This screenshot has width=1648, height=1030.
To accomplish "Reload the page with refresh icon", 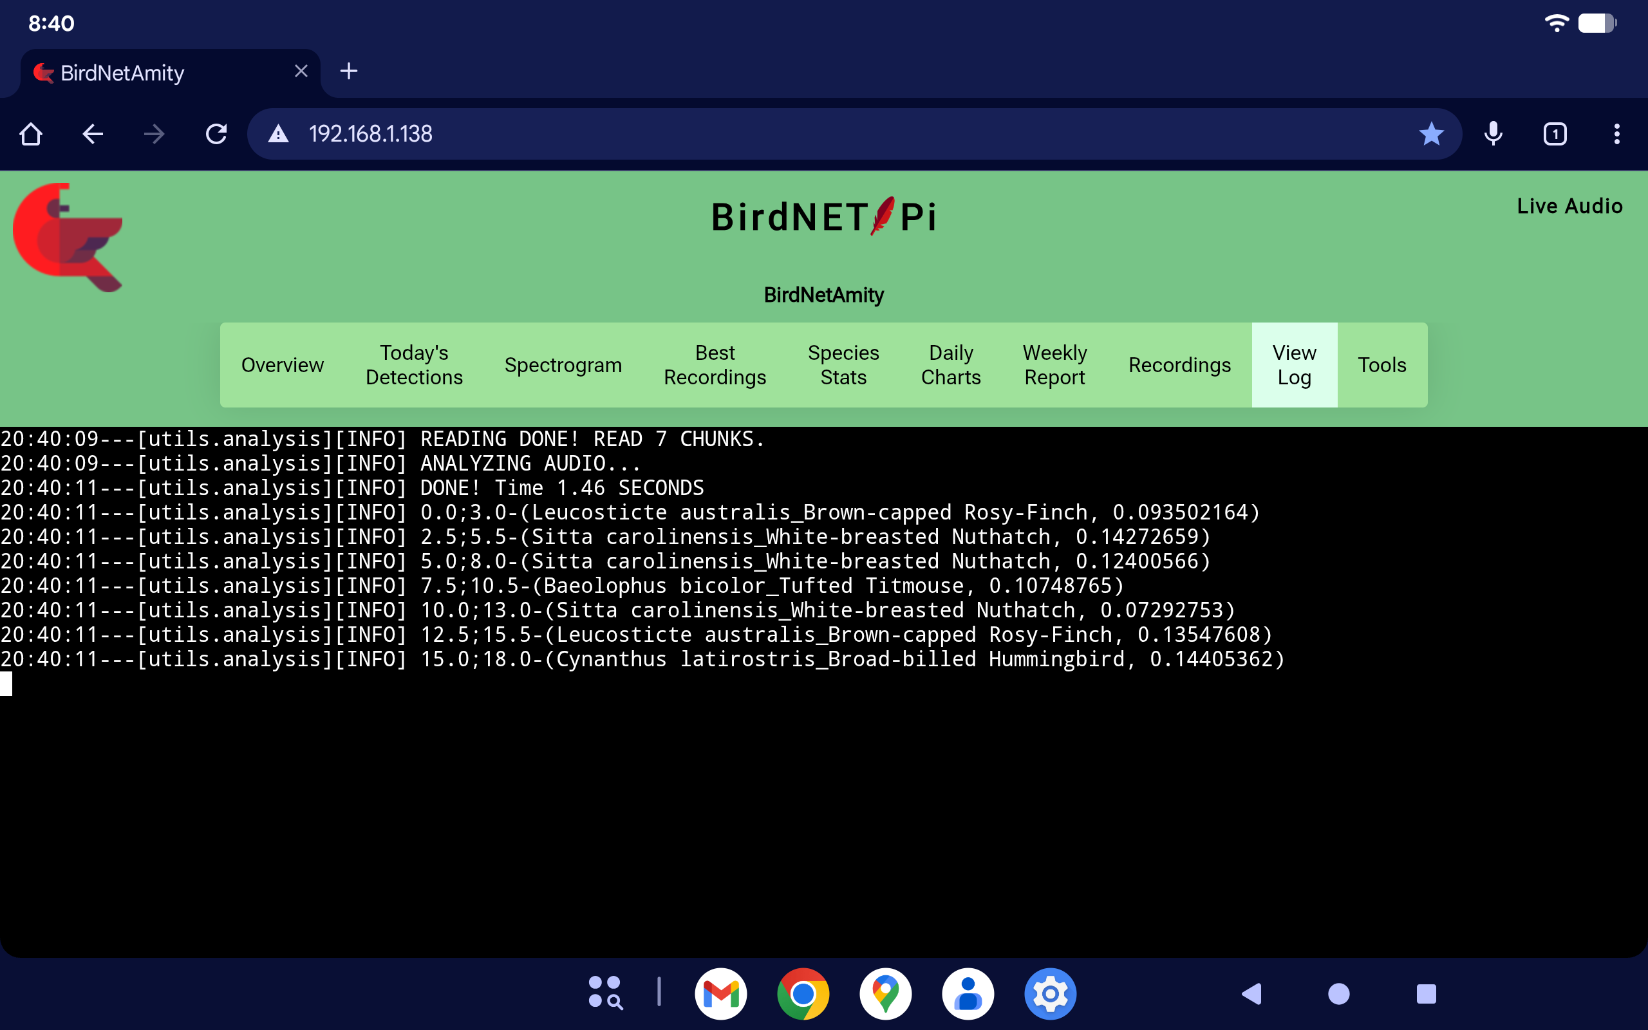I will pyautogui.click(x=216, y=133).
